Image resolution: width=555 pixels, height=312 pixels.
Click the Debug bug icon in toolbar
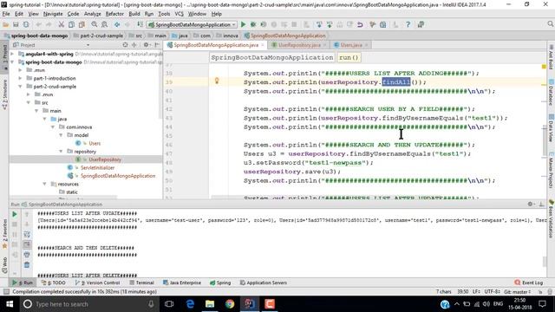tap(253, 25)
